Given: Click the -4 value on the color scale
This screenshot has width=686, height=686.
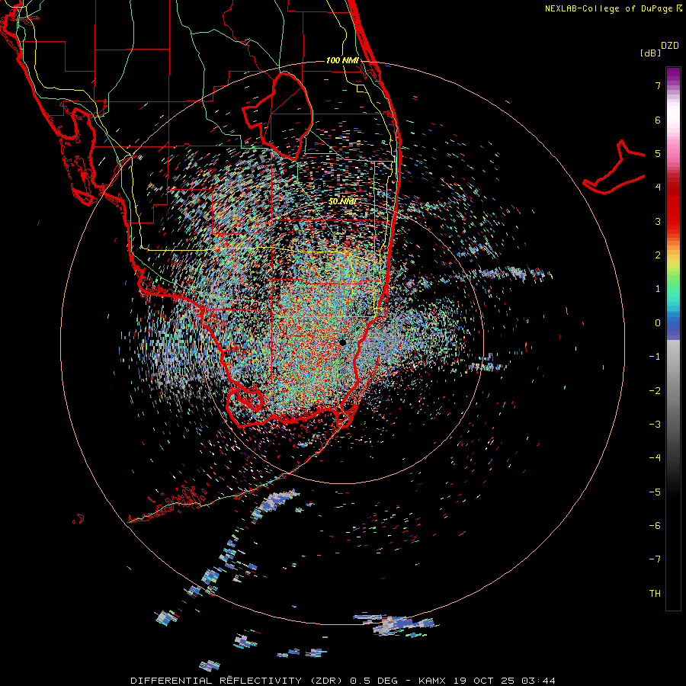Looking at the screenshot, I should coord(655,458).
